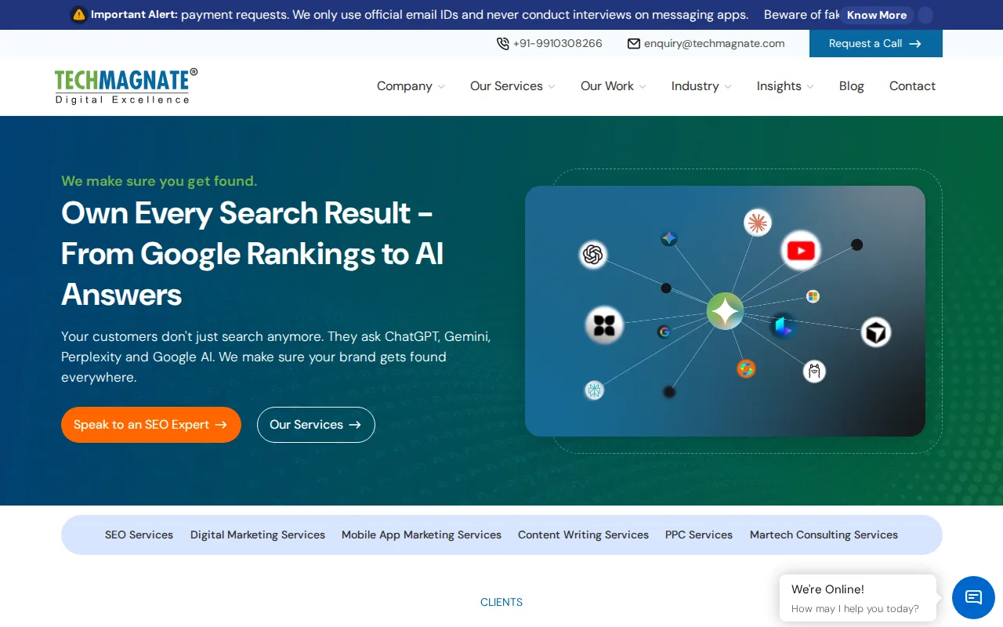Open the SEO Services link

[139, 535]
